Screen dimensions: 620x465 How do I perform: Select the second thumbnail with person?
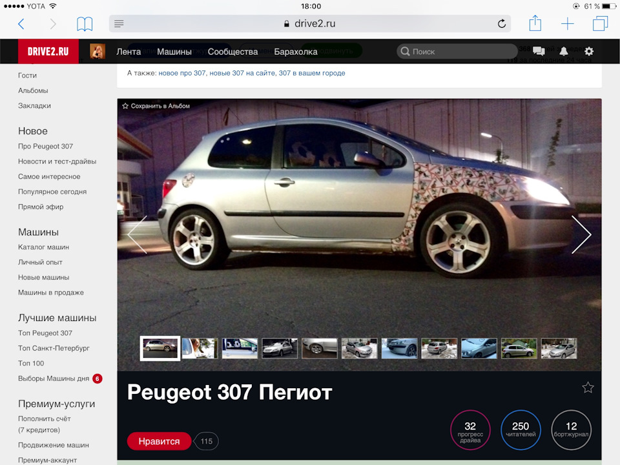click(x=200, y=348)
